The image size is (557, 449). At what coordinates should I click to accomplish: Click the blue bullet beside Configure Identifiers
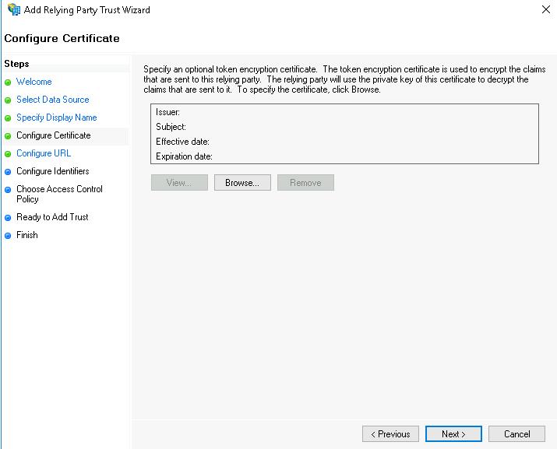(x=8, y=172)
